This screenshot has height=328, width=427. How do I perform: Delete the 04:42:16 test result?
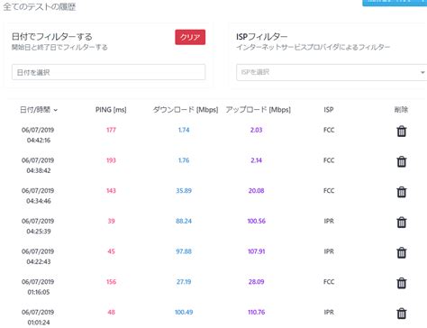click(x=402, y=132)
